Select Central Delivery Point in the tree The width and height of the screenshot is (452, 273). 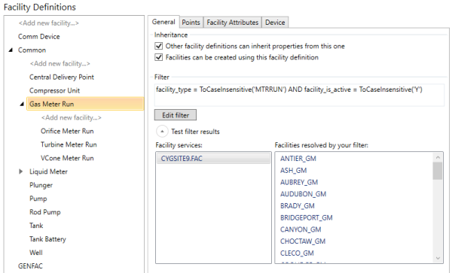click(62, 77)
